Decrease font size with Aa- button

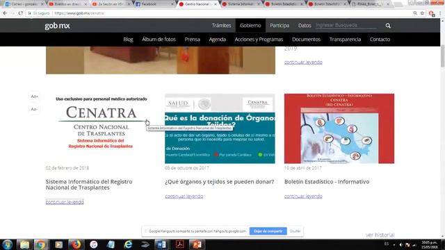pos(34,109)
